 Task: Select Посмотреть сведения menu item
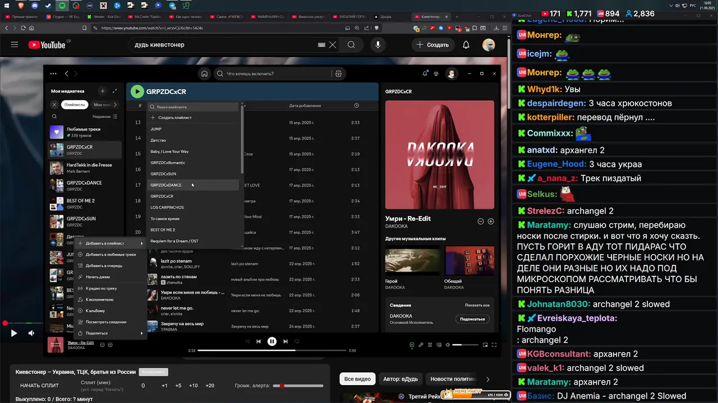111,322
